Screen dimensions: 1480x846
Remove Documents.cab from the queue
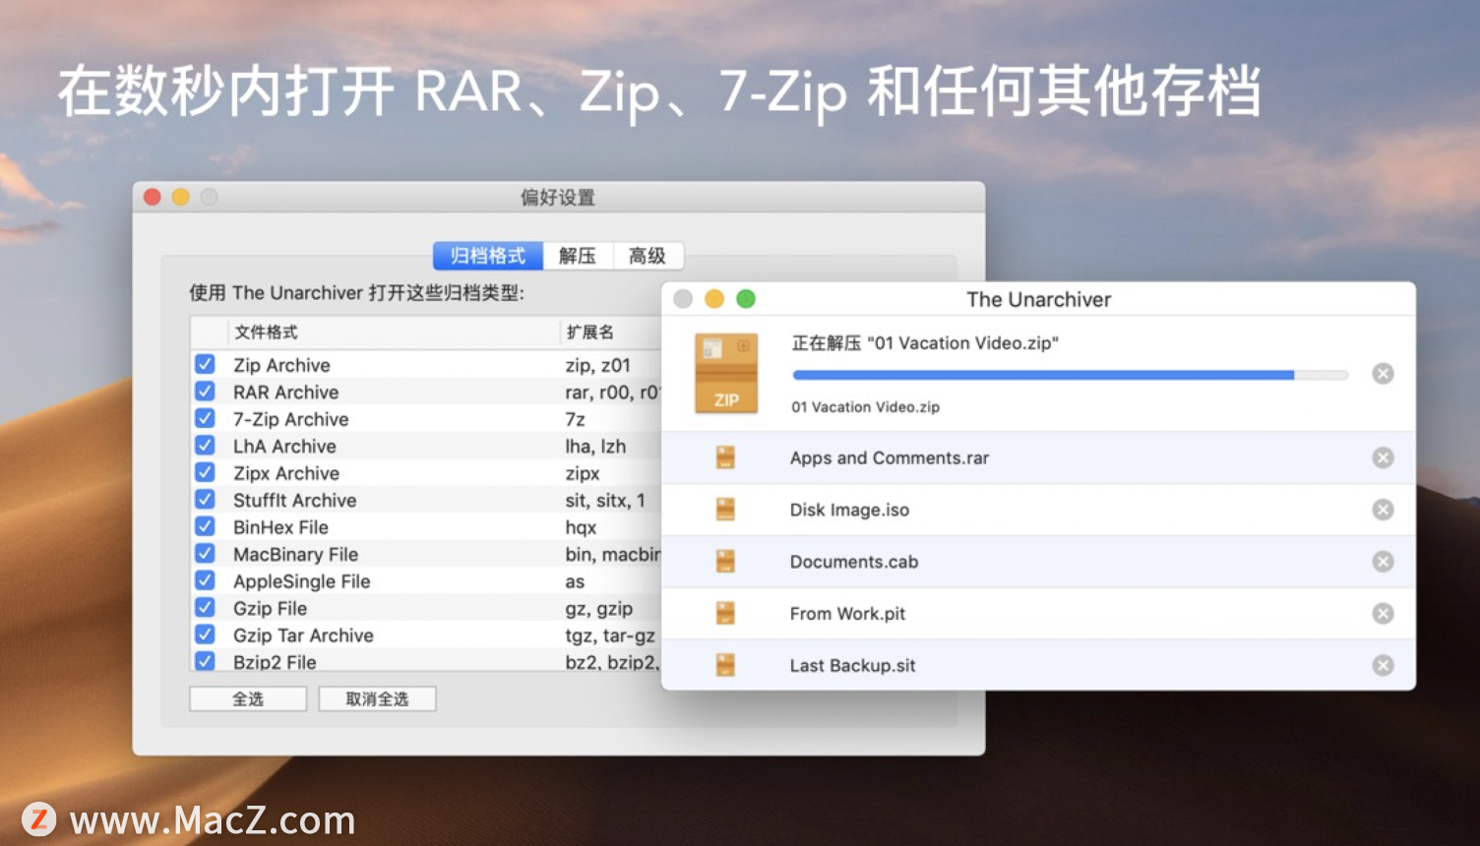tap(1383, 562)
